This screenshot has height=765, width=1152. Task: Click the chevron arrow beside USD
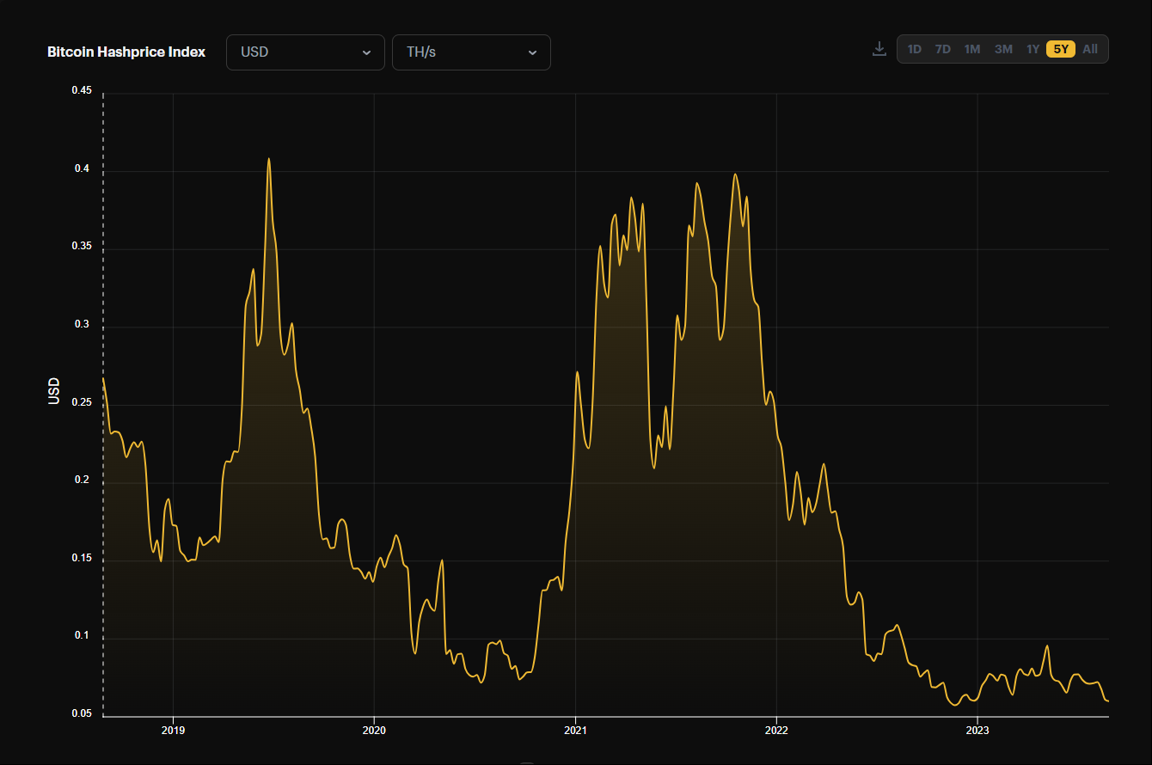[367, 52]
